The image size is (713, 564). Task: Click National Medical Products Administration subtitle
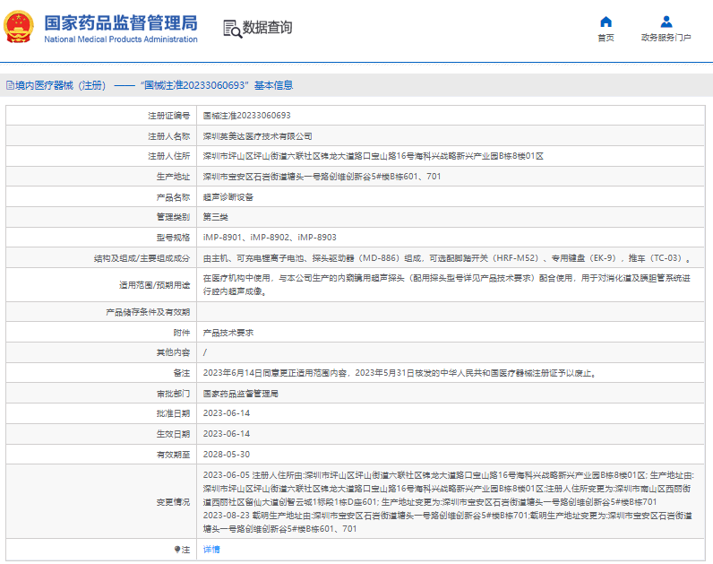pos(121,39)
